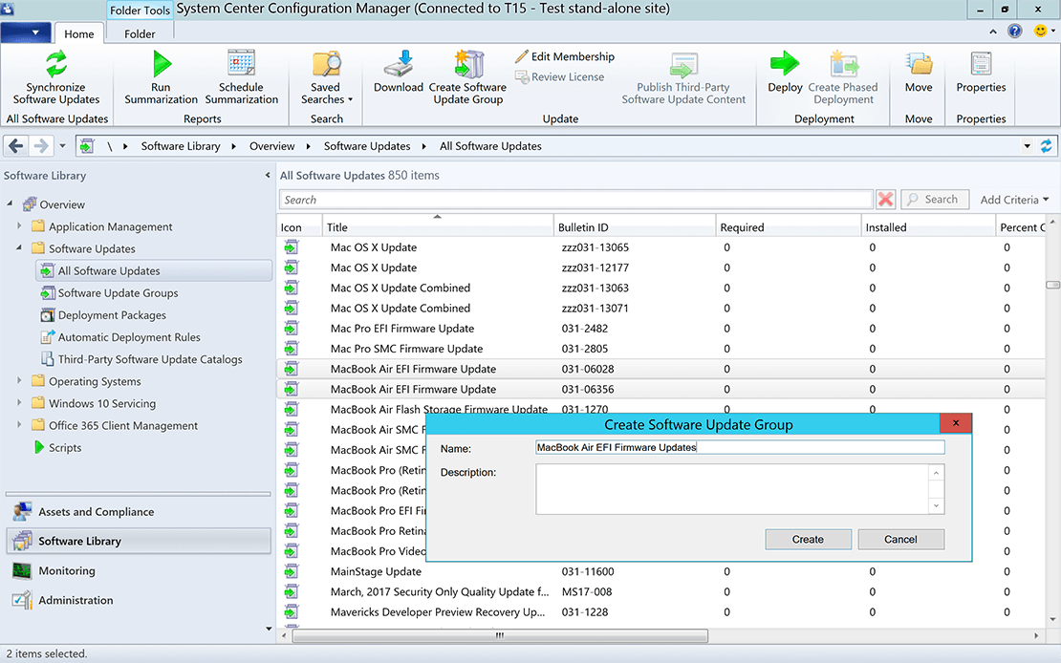The height and width of the screenshot is (663, 1061).
Task: Open Properties from the ribbon
Action: click(981, 66)
